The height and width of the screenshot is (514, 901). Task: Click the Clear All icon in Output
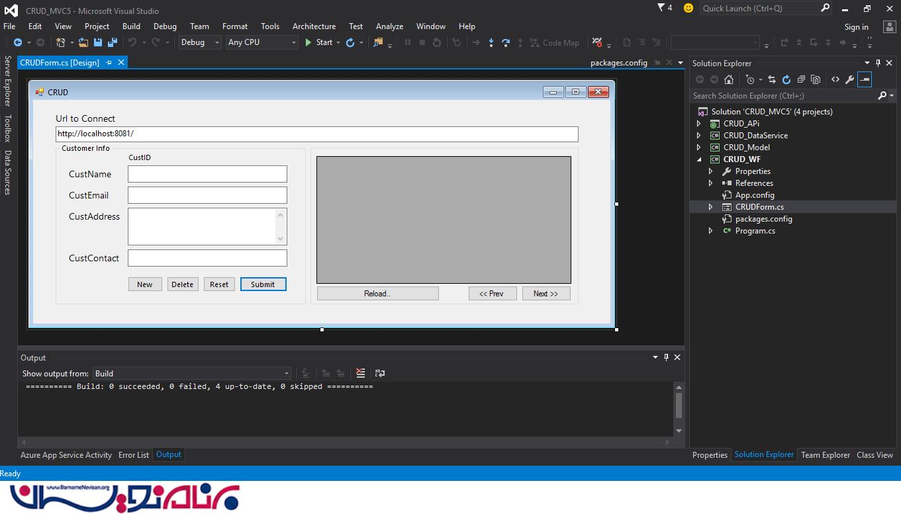pyautogui.click(x=360, y=373)
